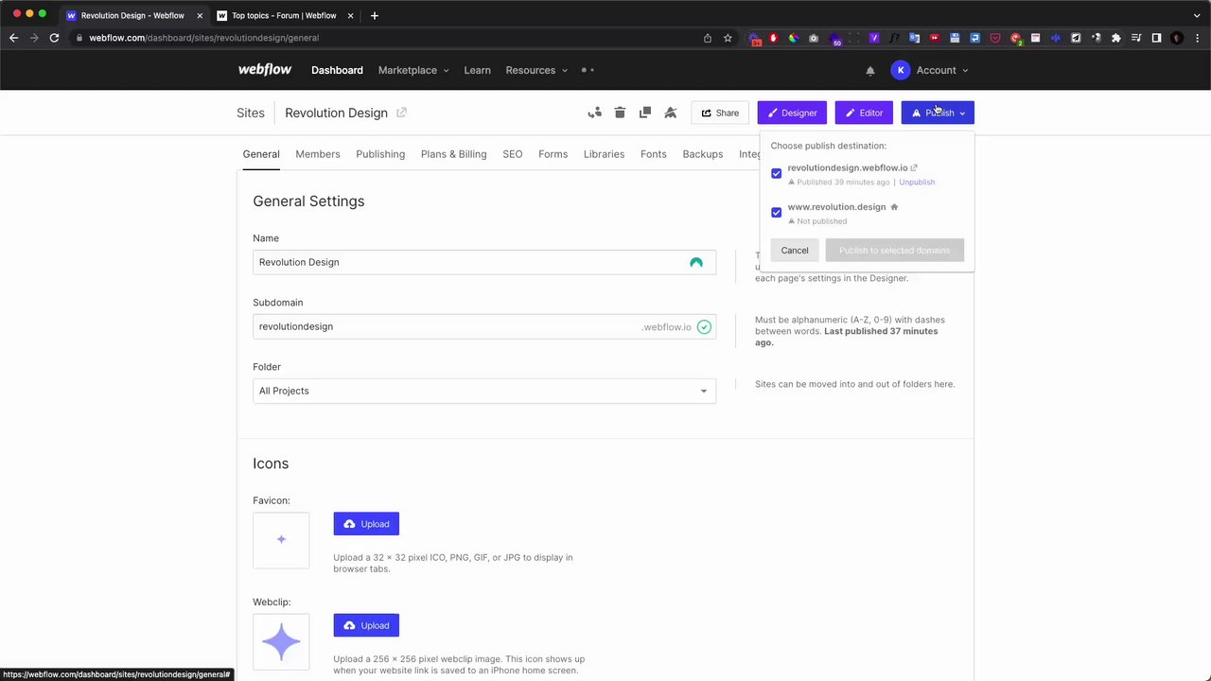Click the unpublish site icon in toolbar

point(671,113)
